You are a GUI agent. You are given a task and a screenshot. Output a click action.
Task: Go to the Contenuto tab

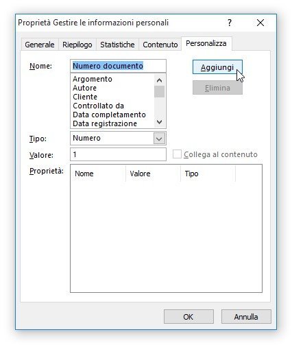[x=160, y=45]
